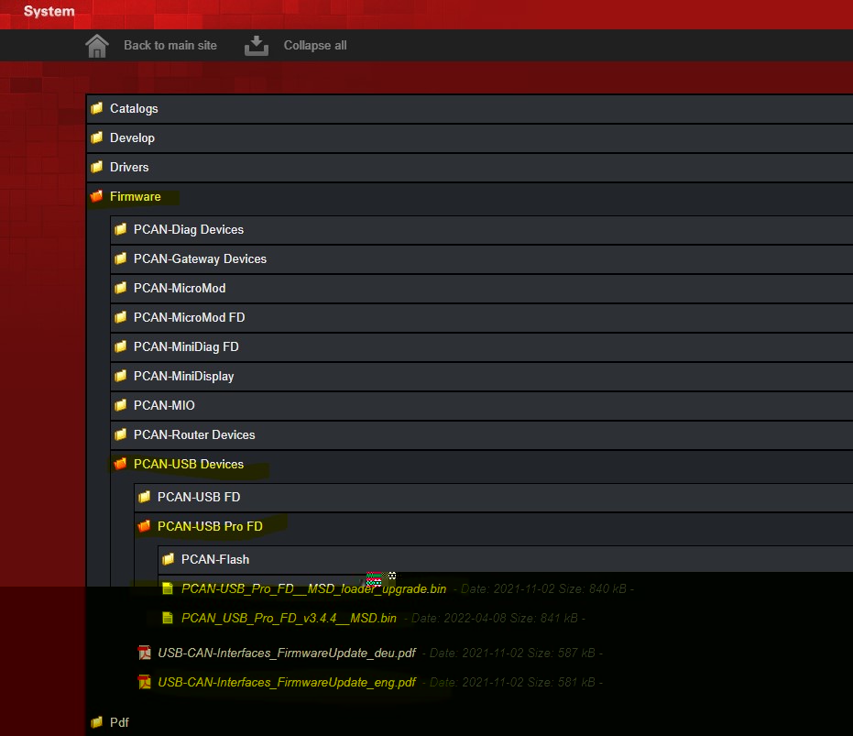Open the Drivers folder

(x=129, y=167)
